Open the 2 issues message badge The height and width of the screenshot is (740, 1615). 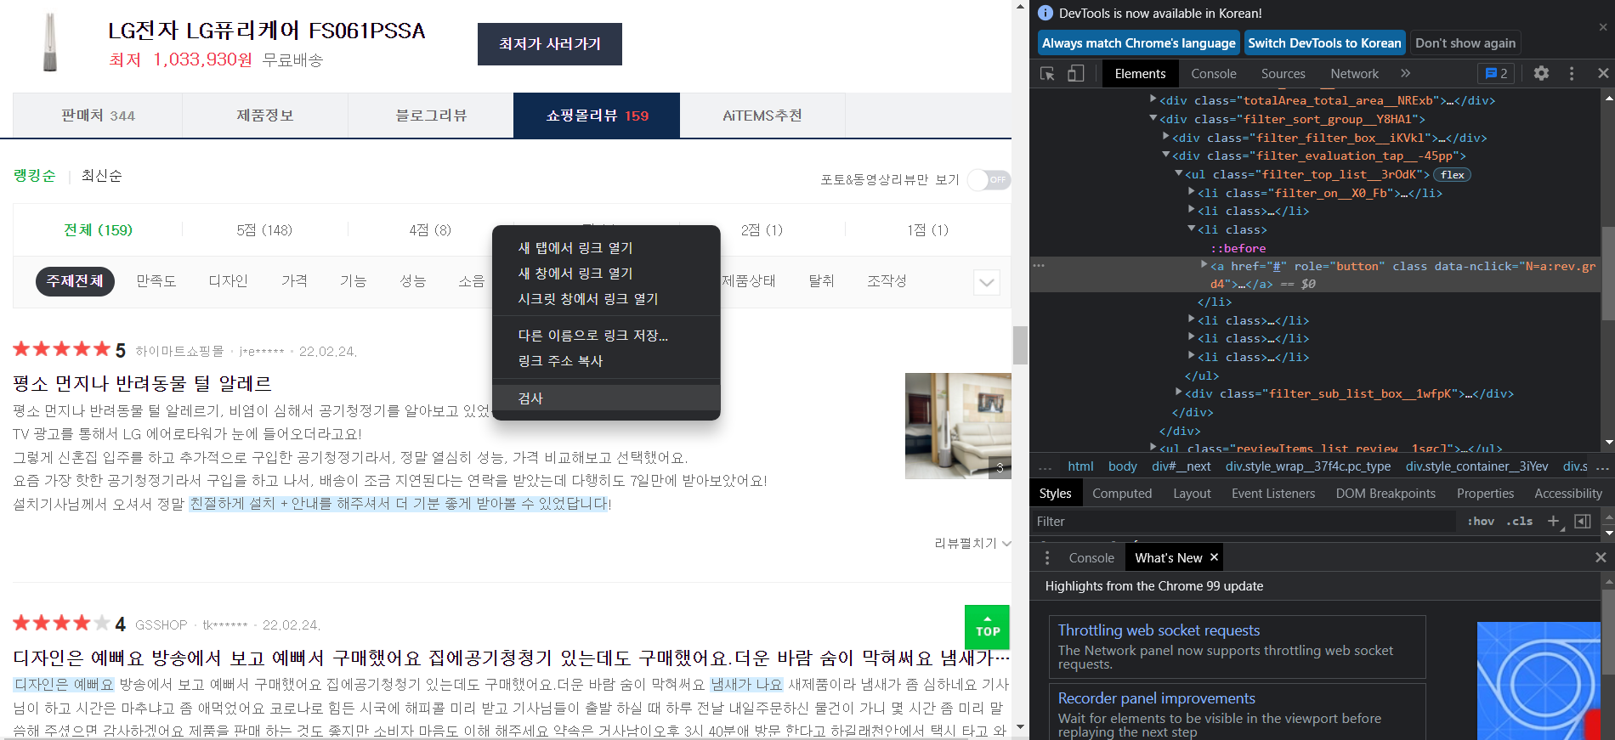coord(1496,74)
